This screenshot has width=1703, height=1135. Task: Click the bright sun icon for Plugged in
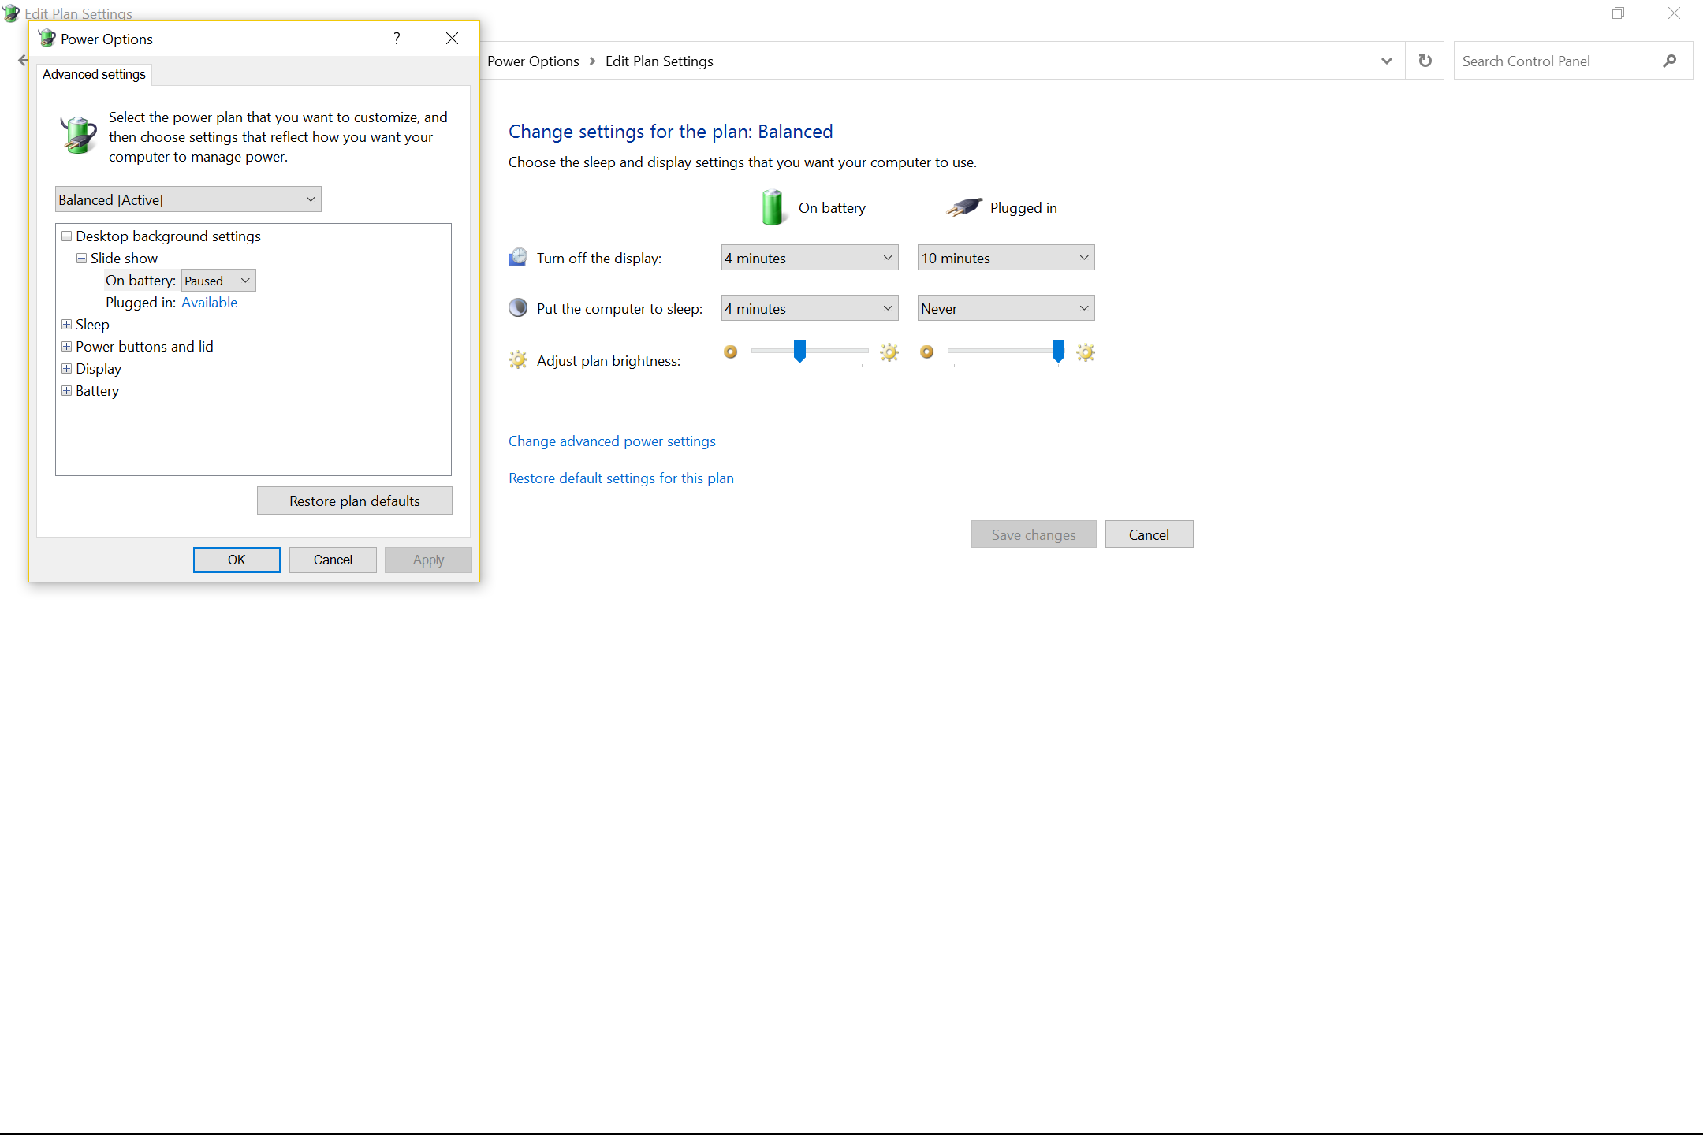click(1086, 352)
